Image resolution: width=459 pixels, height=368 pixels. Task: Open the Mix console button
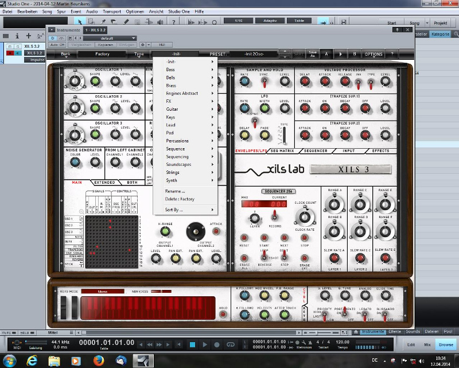pyautogui.click(x=427, y=344)
